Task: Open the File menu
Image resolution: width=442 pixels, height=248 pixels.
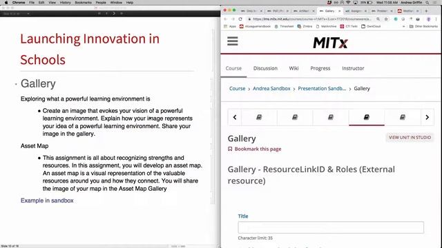Action: [x=32, y=3]
